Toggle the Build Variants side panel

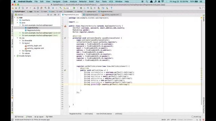pyautogui.click(x=12, y=108)
